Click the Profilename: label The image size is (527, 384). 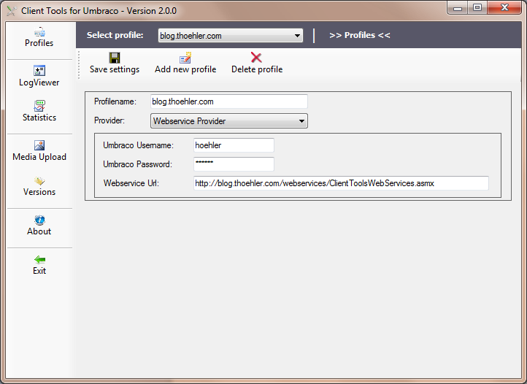pos(115,101)
